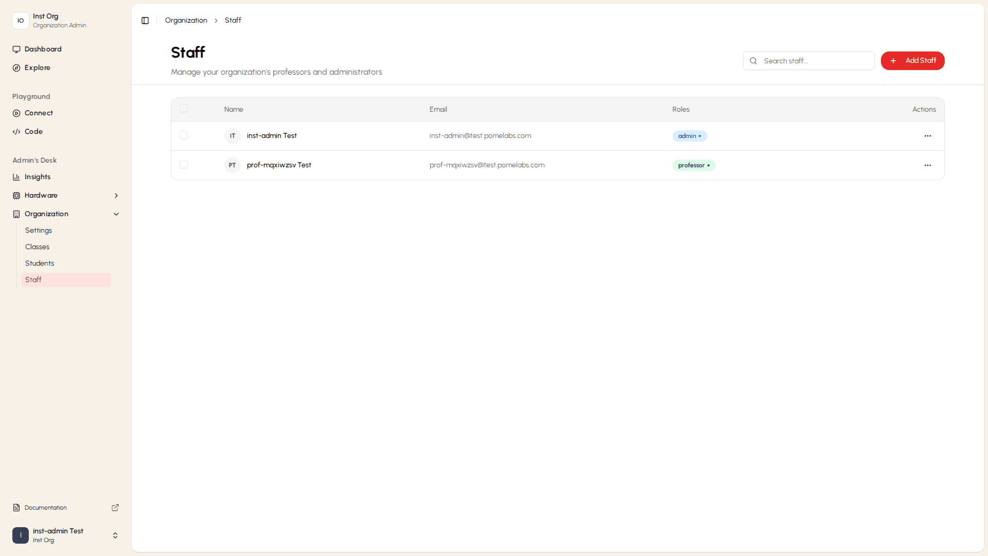Open the Documentation link
This screenshot has height=556, width=988.
[66, 508]
